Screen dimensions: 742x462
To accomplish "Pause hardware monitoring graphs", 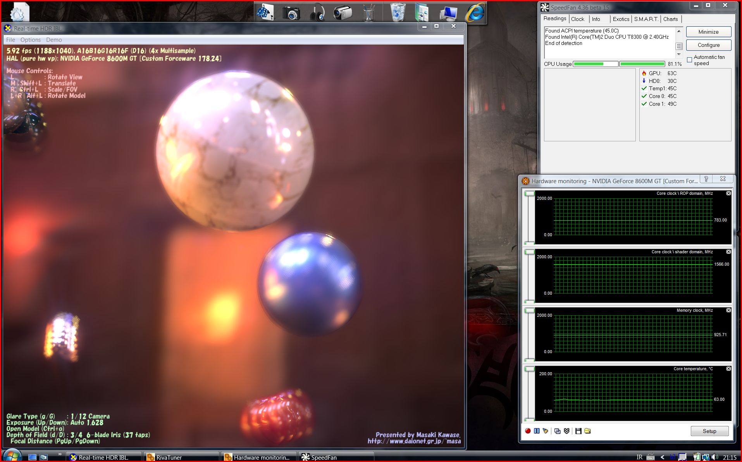I will (x=537, y=431).
